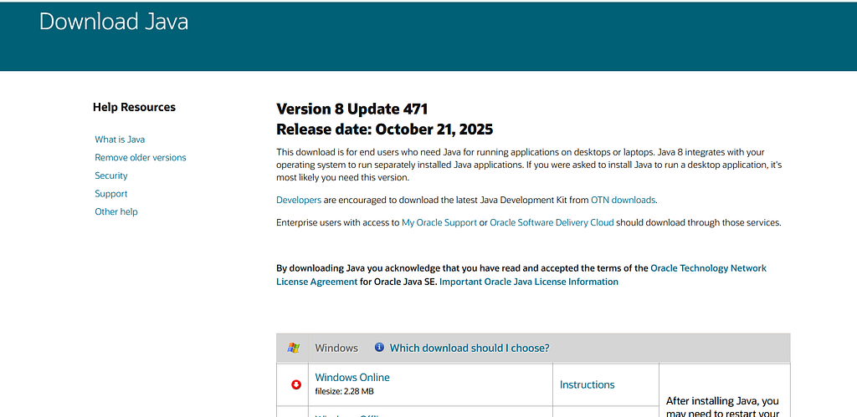
Task: Click Which download should I choose?
Action: pos(470,348)
